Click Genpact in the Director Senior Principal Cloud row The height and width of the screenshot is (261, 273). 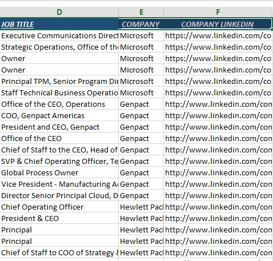point(141,195)
